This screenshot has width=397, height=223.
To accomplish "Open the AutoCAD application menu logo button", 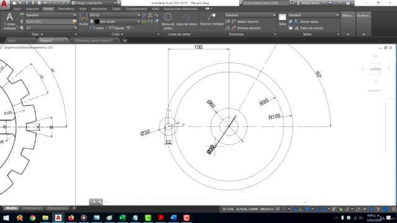I will pos(4,4).
